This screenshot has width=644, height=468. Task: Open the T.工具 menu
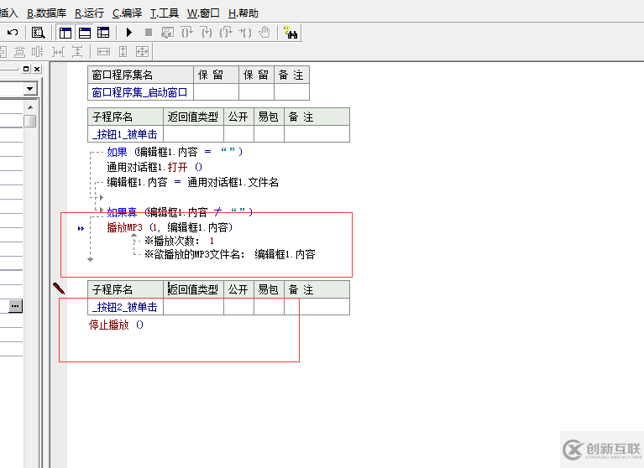coord(165,13)
